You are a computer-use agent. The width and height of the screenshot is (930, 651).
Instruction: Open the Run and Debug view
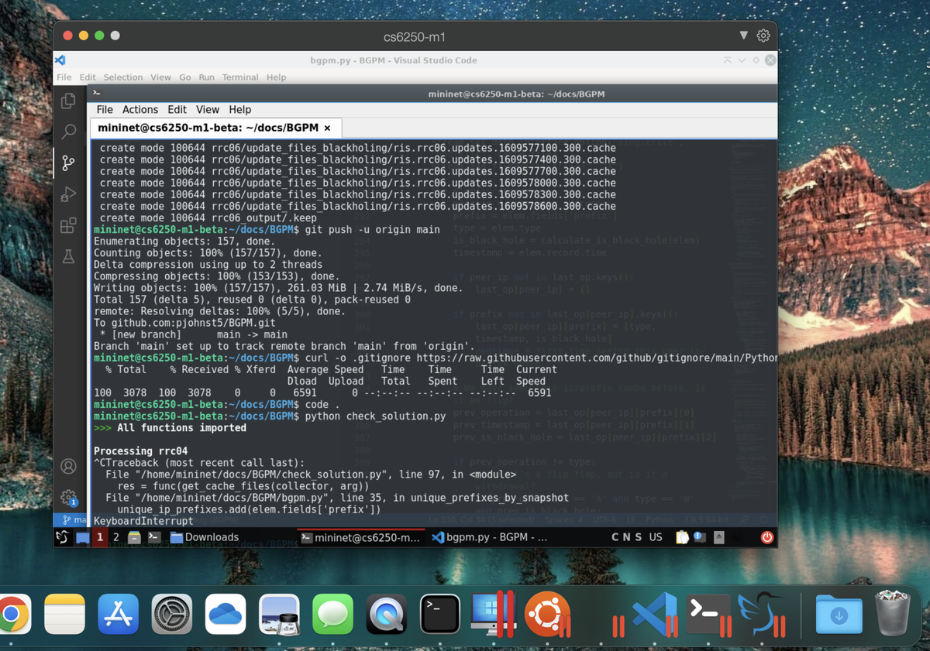point(69,194)
